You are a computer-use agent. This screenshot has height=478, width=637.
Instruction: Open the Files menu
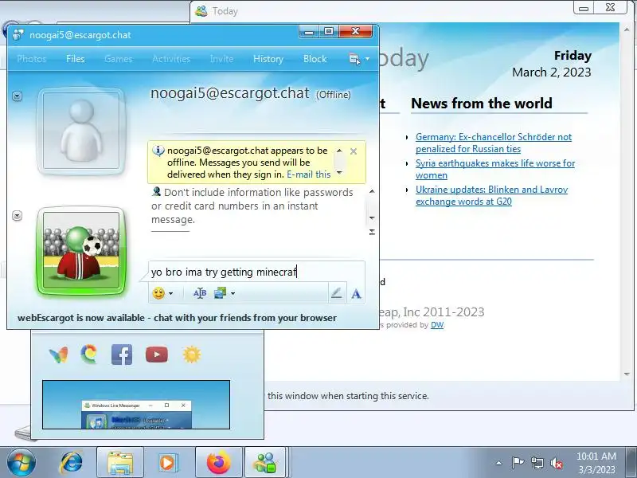point(75,59)
